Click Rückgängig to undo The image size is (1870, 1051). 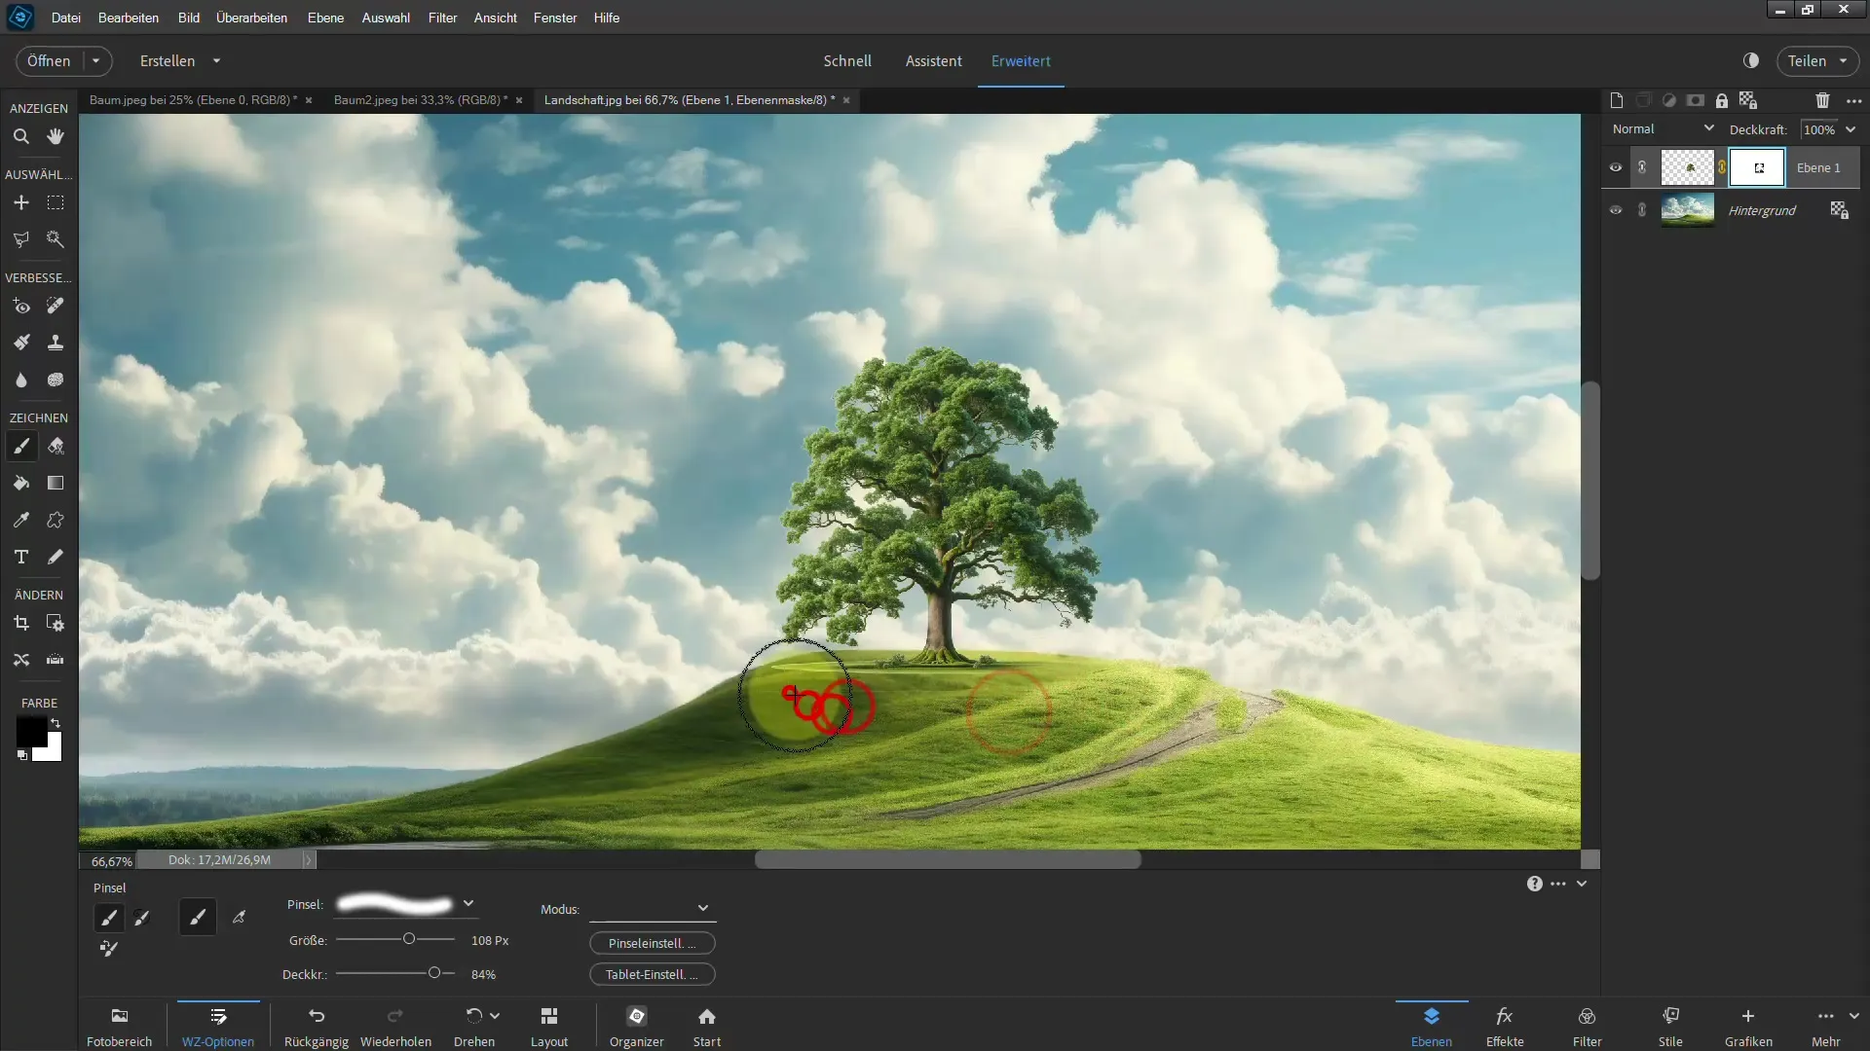pos(317,1027)
